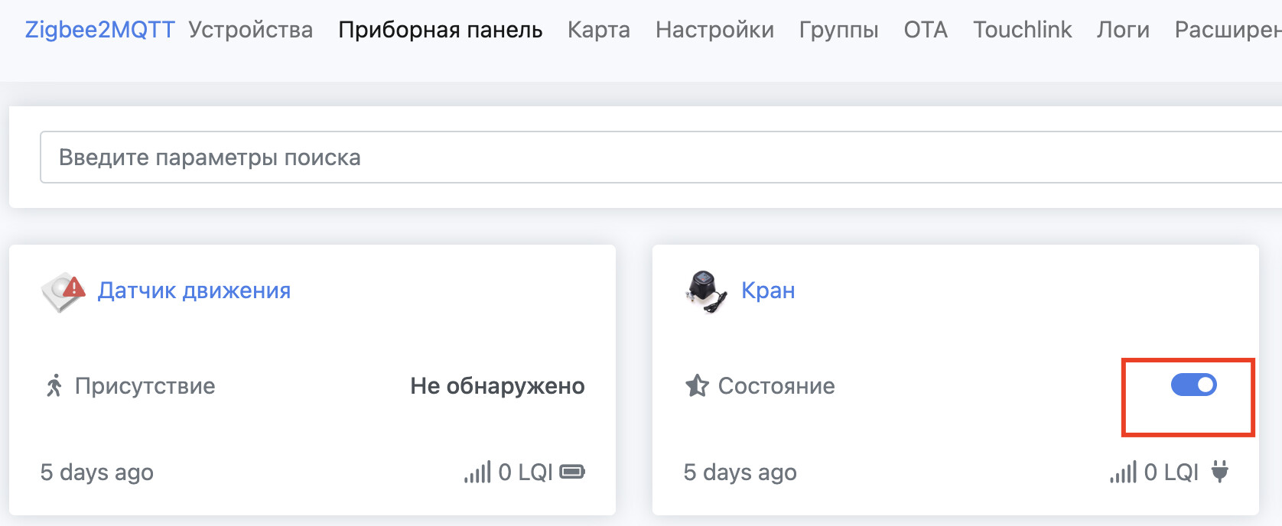This screenshot has width=1282, height=526.
Task: Click the walking person Присутствие icon
Action: [54, 386]
